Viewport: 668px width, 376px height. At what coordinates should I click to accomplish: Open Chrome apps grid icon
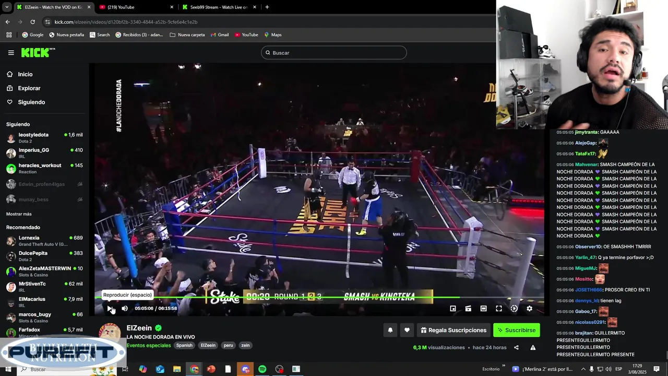(9, 35)
